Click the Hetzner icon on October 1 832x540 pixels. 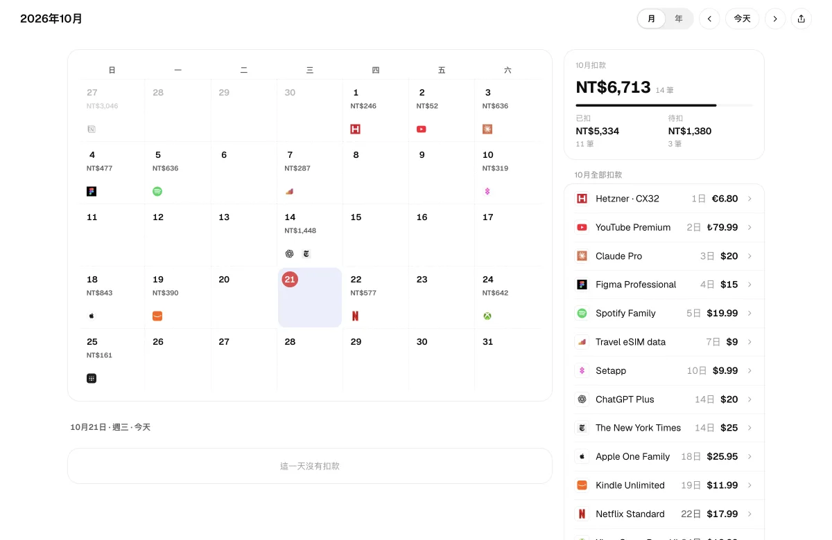pos(355,129)
